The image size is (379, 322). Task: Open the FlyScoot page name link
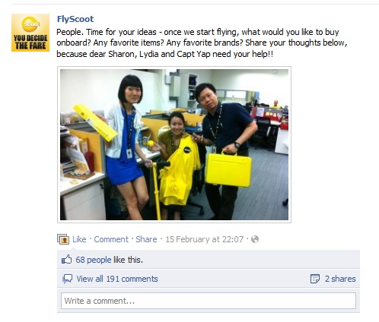(75, 19)
